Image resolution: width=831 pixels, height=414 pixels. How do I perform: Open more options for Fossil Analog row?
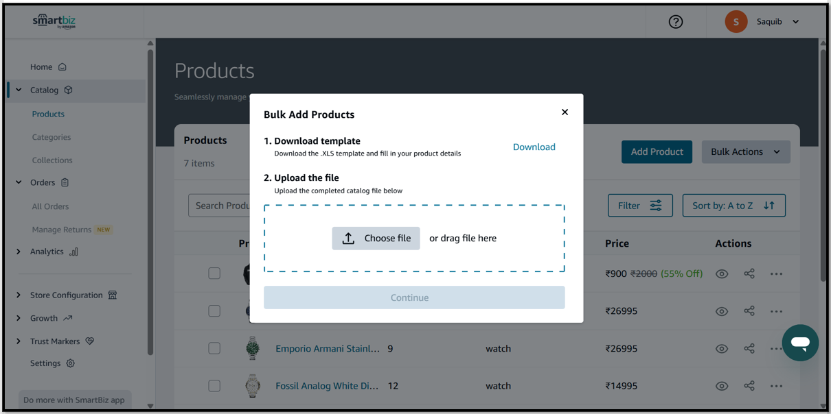(776, 386)
